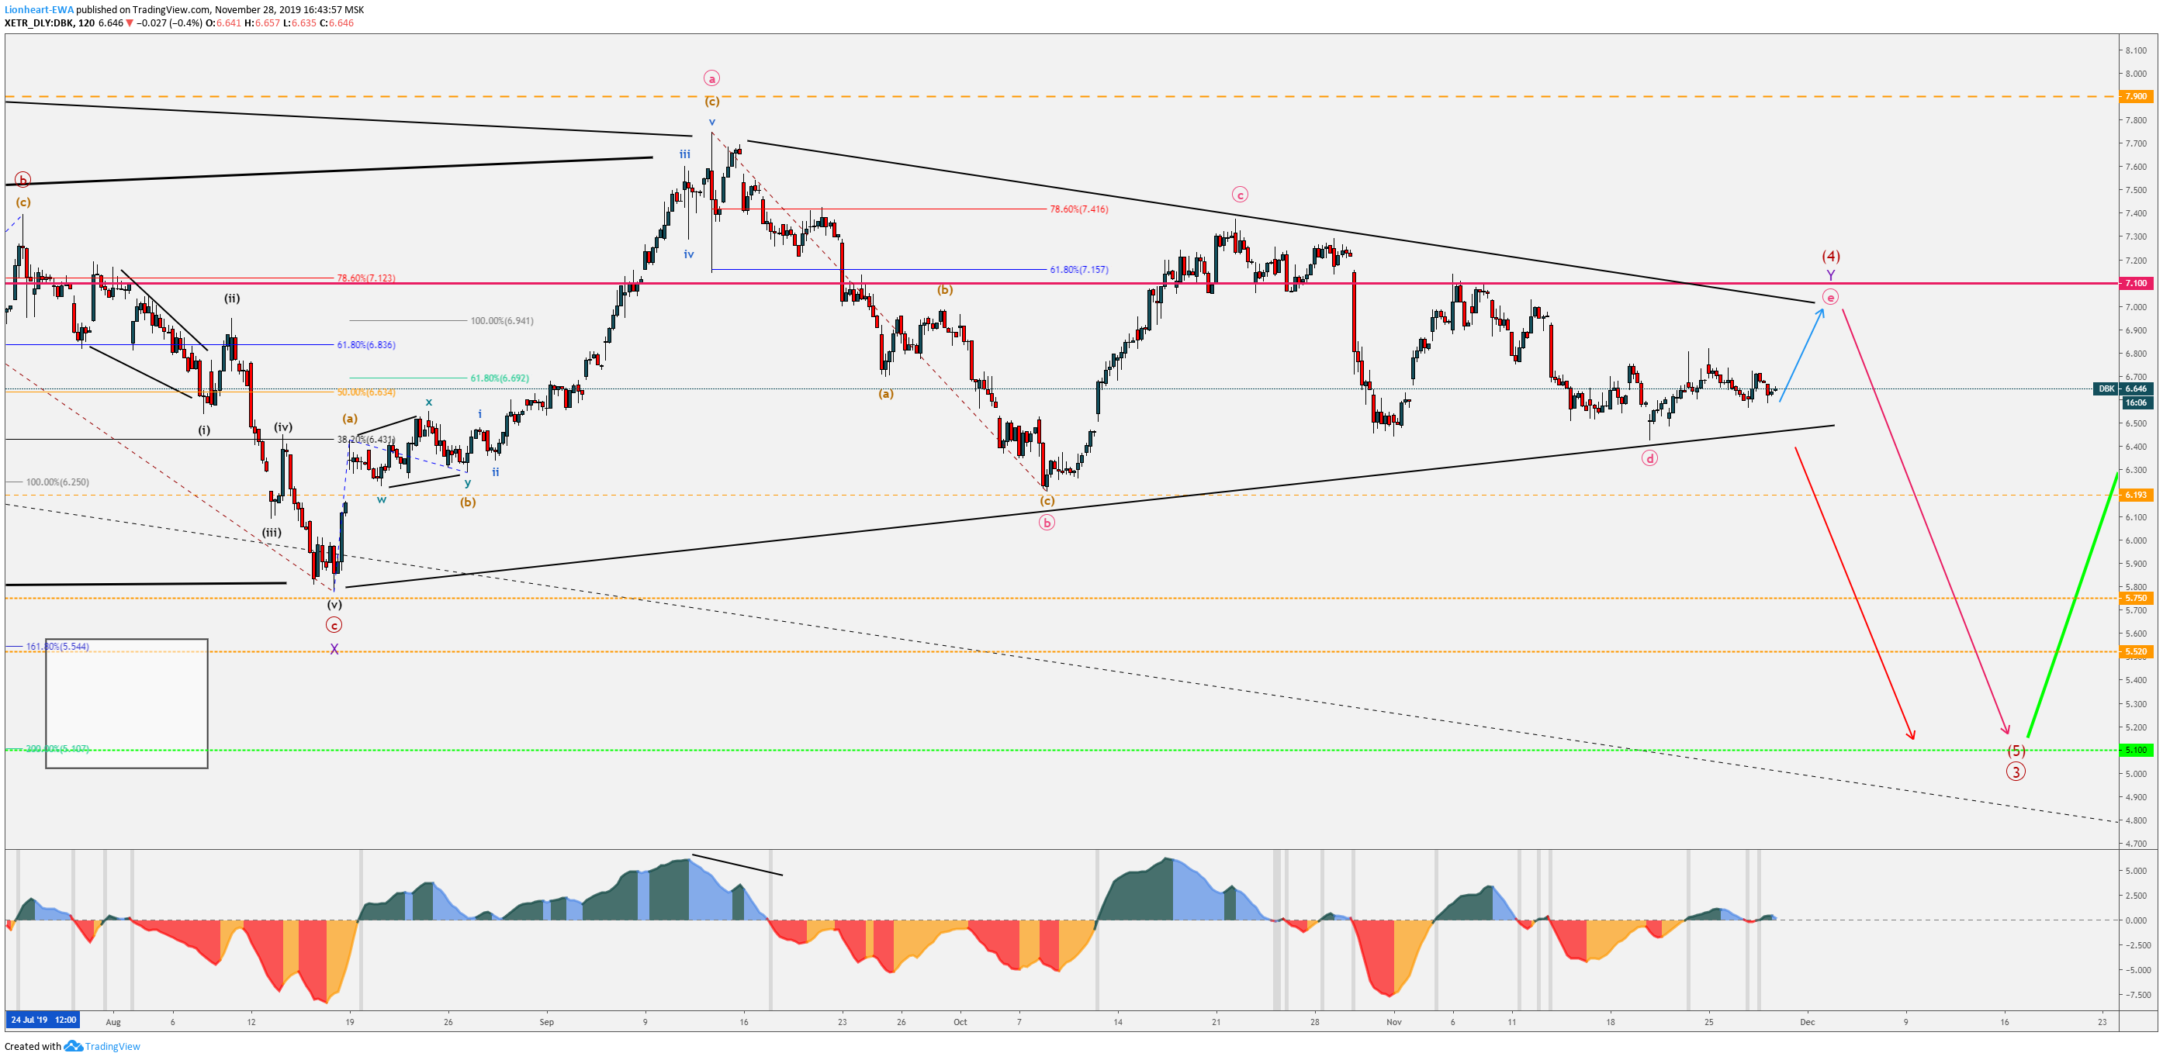This screenshot has width=2163, height=1060.
Task: Click the 38.20%(6.431) Fibonacci label
Action: (x=365, y=439)
